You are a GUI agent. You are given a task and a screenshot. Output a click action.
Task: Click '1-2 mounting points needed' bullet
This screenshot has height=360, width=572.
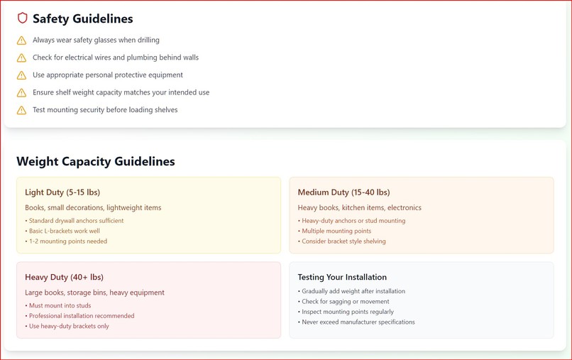pos(66,241)
